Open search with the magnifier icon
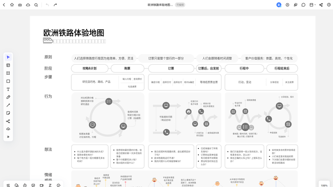This screenshot has height=187, width=333. [x=36, y=5]
